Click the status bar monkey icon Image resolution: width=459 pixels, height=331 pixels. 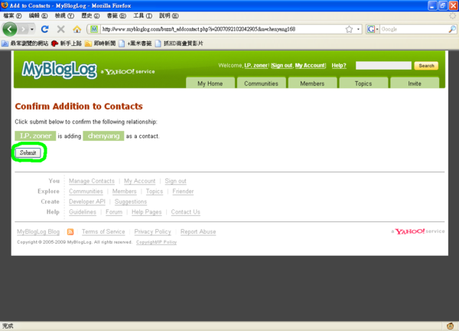coord(450,326)
